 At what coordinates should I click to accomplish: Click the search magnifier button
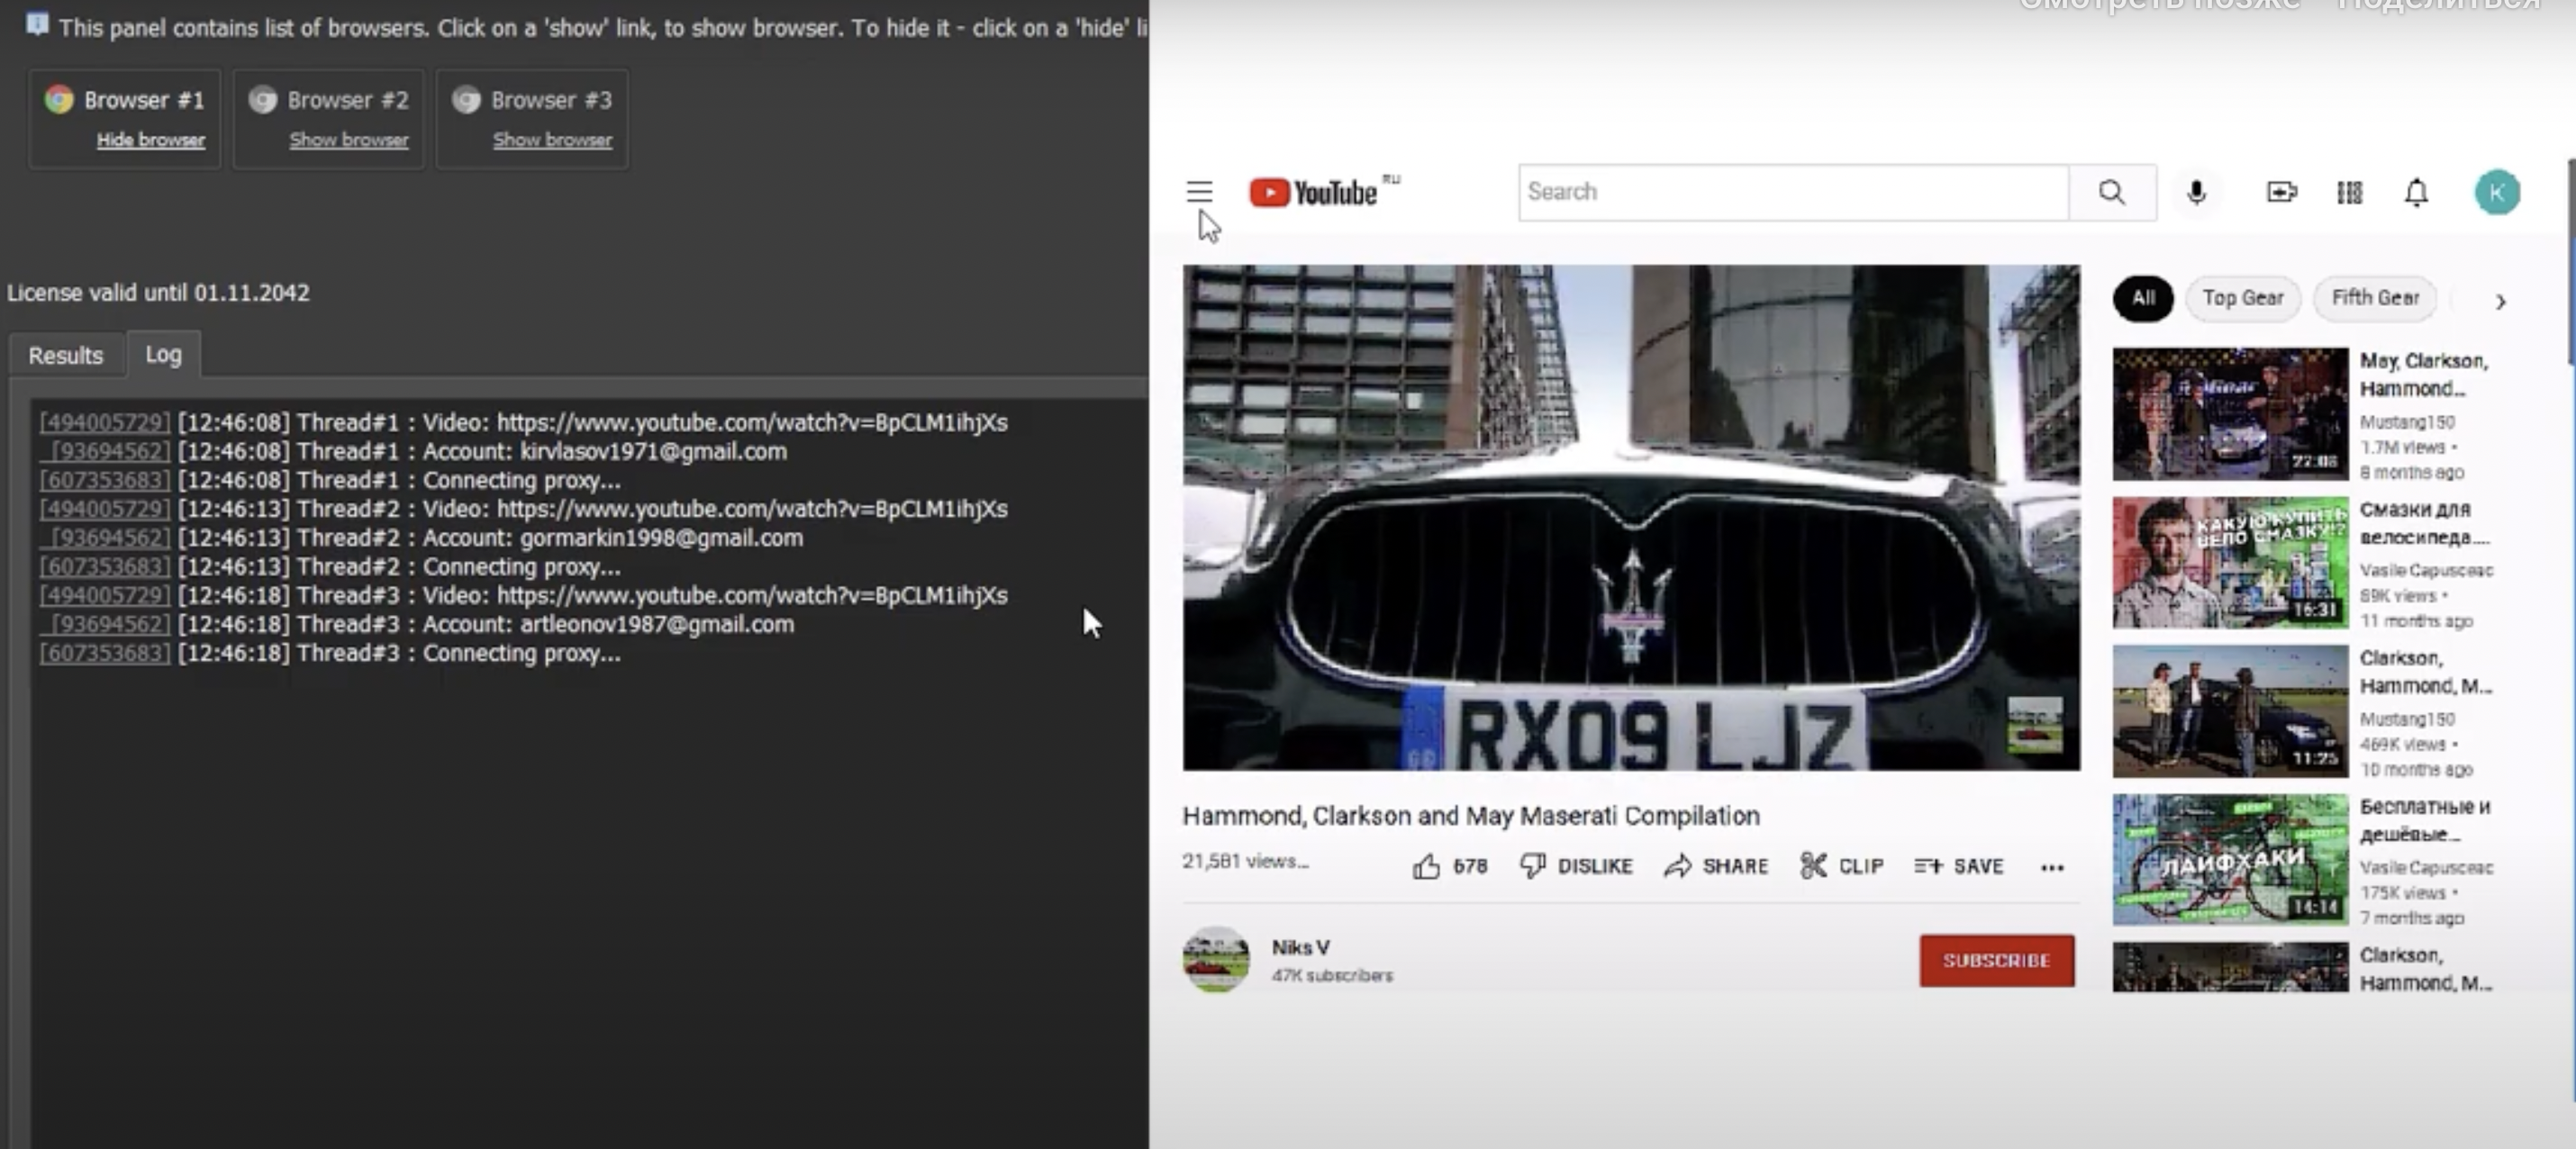[2111, 192]
